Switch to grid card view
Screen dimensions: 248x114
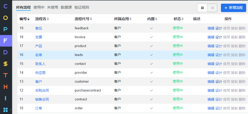pos(202,8)
